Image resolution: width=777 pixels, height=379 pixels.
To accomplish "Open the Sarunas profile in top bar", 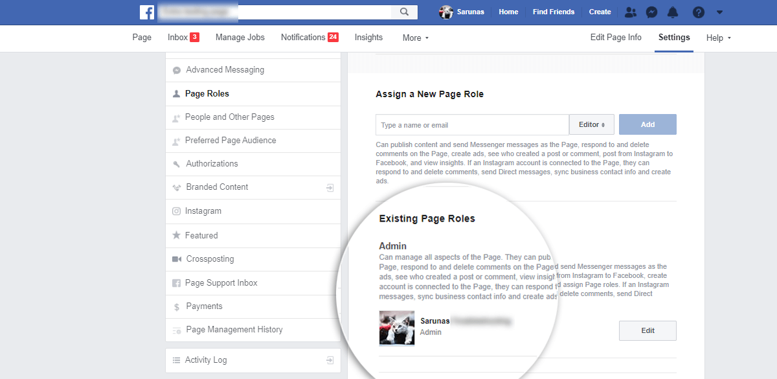I will 462,12.
